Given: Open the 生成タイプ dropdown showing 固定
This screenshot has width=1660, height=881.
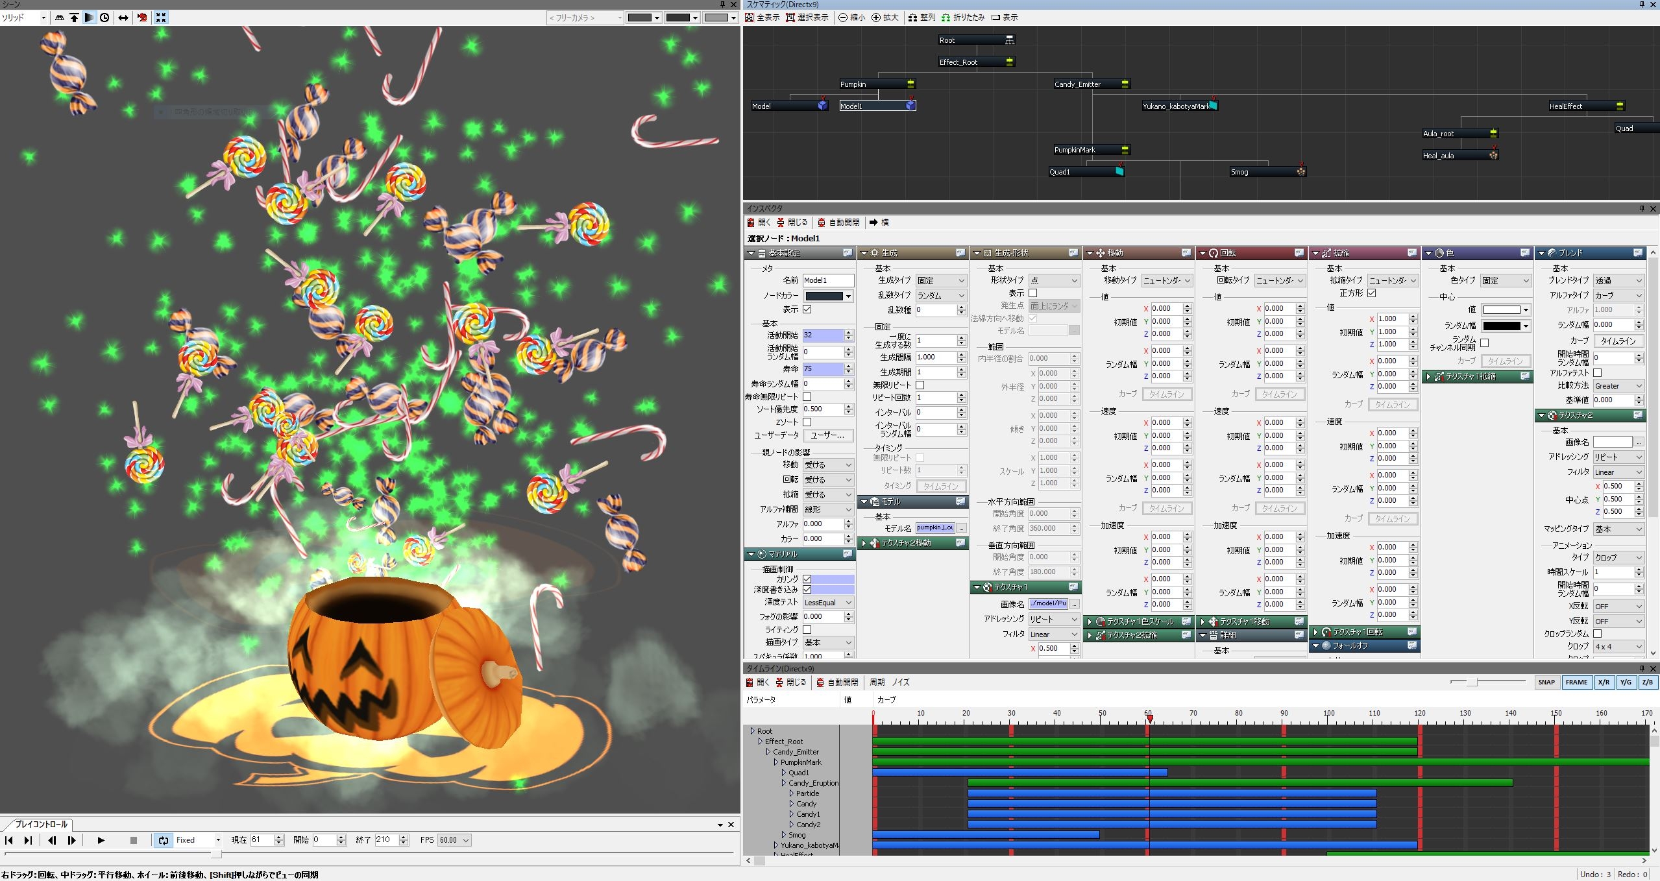Looking at the screenshot, I should (941, 280).
